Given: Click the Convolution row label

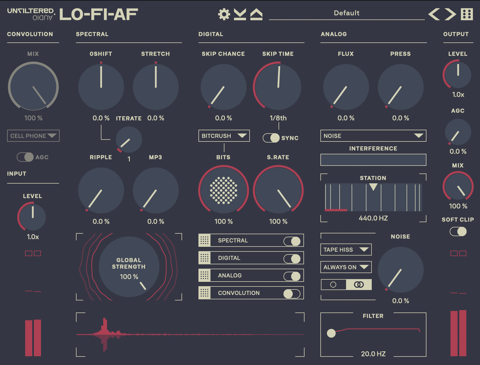Looking at the screenshot, I should [239, 293].
